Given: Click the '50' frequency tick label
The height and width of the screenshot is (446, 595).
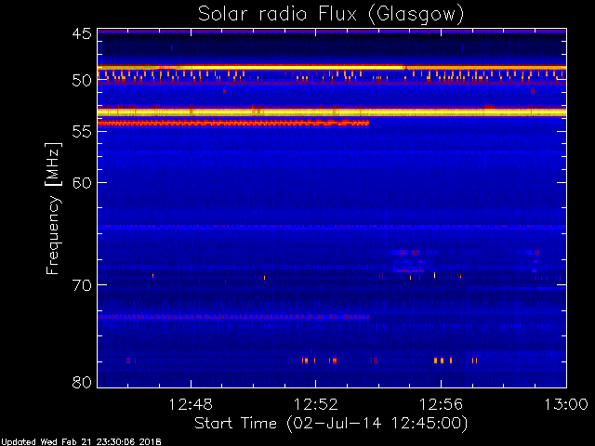Looking at the screenshot, I should tap(82, 81).
